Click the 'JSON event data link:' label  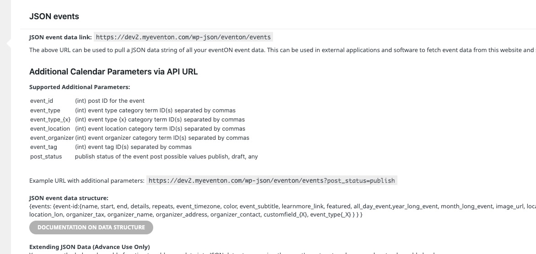pos(60,37)
